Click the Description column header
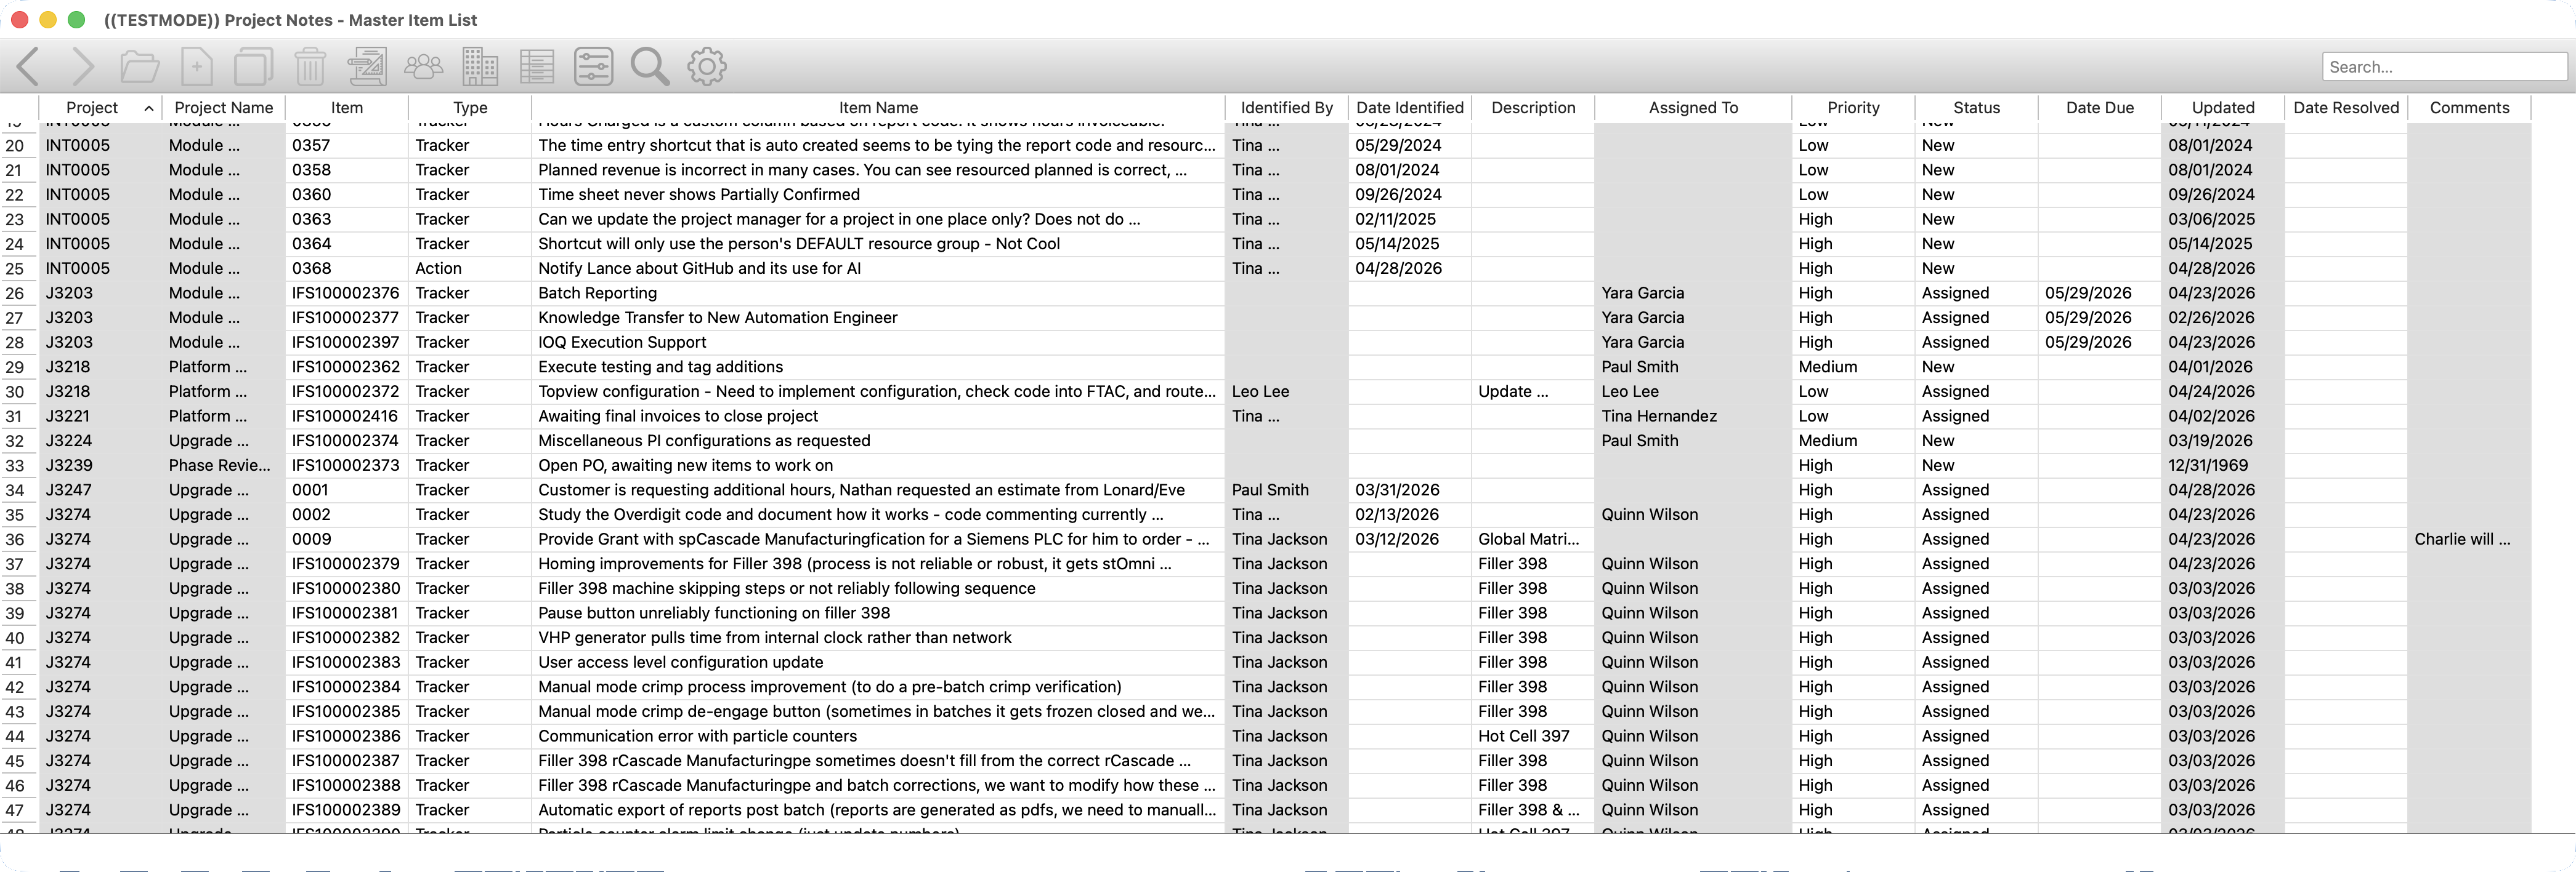 (x=1533, y=108)
